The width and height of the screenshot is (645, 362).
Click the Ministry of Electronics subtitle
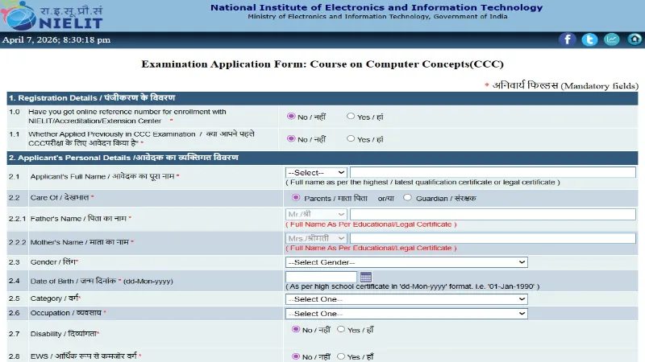tap(377, 16)
